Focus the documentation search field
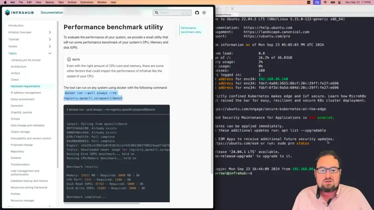374x210 pixels. [x=172, y=13]
